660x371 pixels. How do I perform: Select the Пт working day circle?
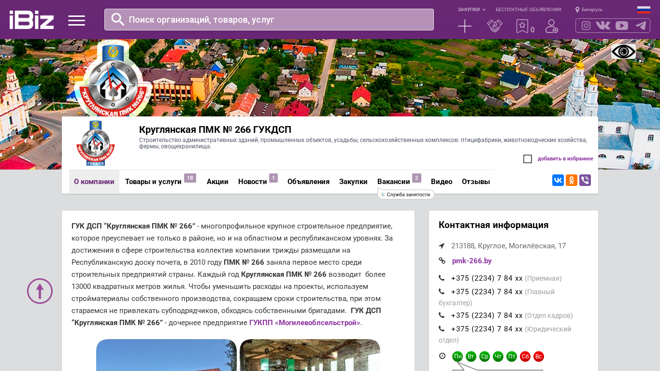(x=512, y=357)
